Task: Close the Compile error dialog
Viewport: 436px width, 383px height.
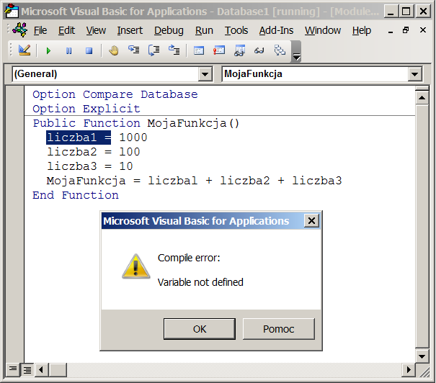Action: pyautogui.click(x=311, y=221)
